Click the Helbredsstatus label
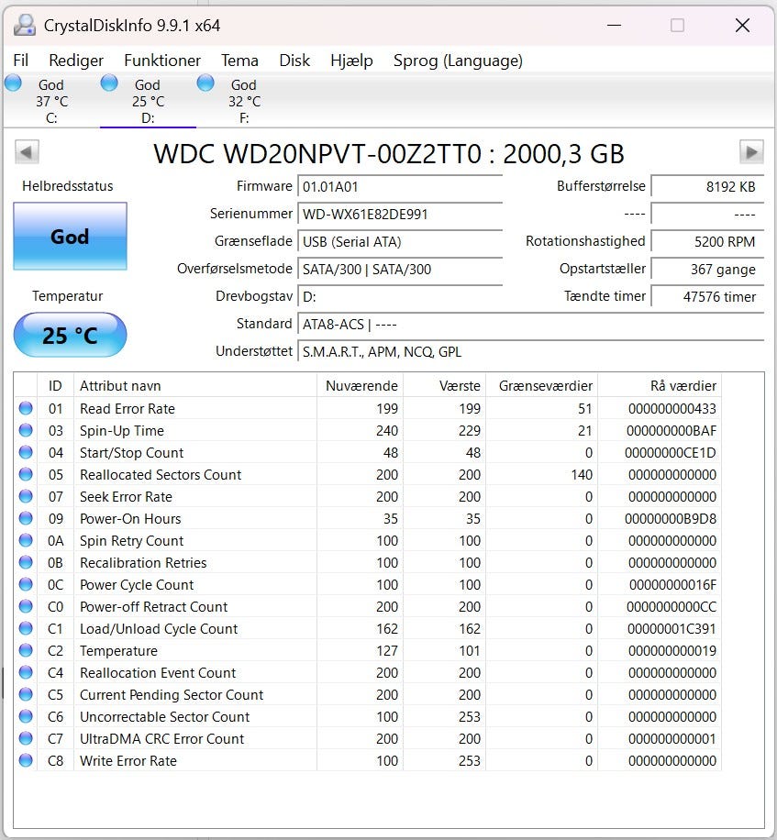This screenshot has width=777, height=840. pos(68,186)
